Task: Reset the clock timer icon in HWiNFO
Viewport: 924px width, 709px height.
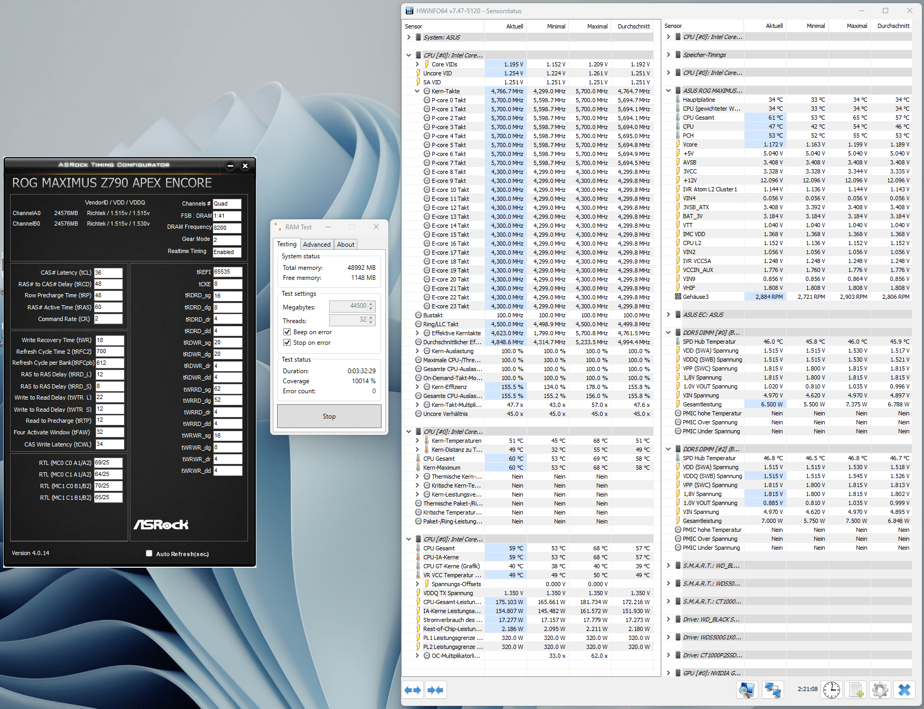Action: pyautogui.click(x=832, y=689)
